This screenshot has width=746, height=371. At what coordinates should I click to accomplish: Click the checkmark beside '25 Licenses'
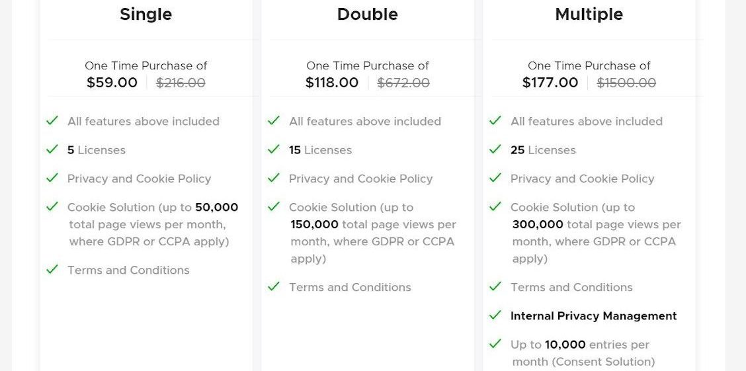click(495, 149)
